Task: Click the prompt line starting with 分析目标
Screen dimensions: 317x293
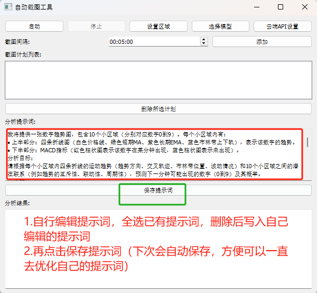Action: [x=20, y=158]
